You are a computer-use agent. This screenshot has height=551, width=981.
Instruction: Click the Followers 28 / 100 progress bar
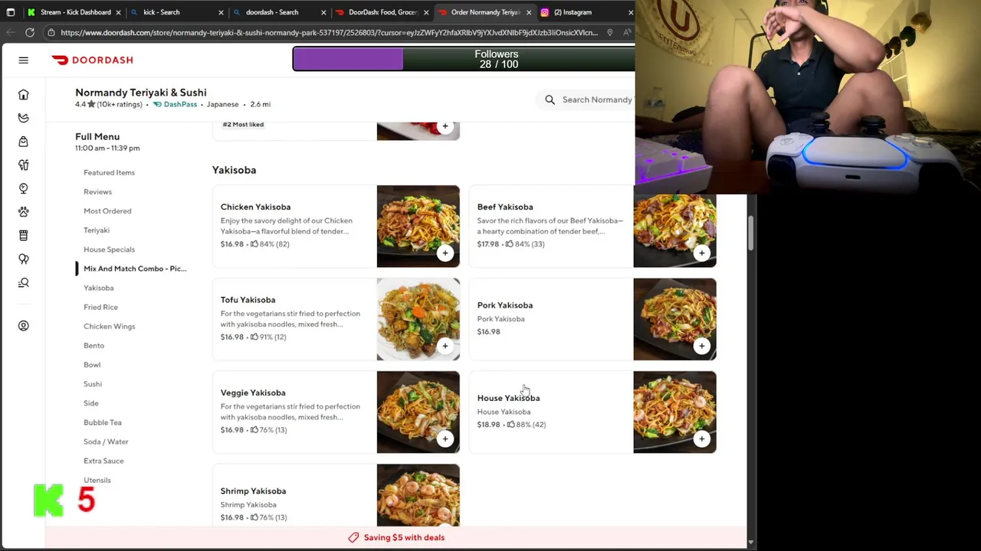click(464, 59)
